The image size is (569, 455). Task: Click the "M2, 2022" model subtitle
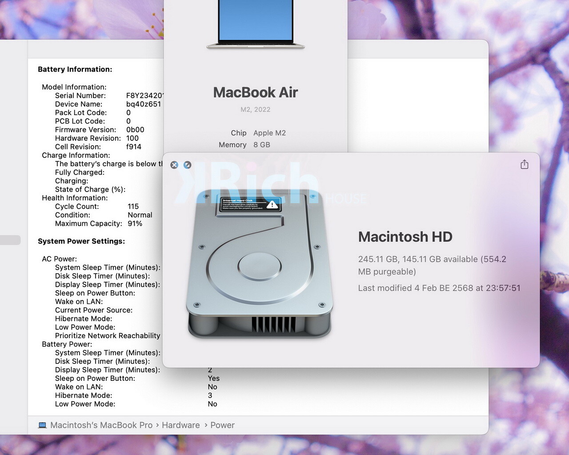tap(256, 109)
